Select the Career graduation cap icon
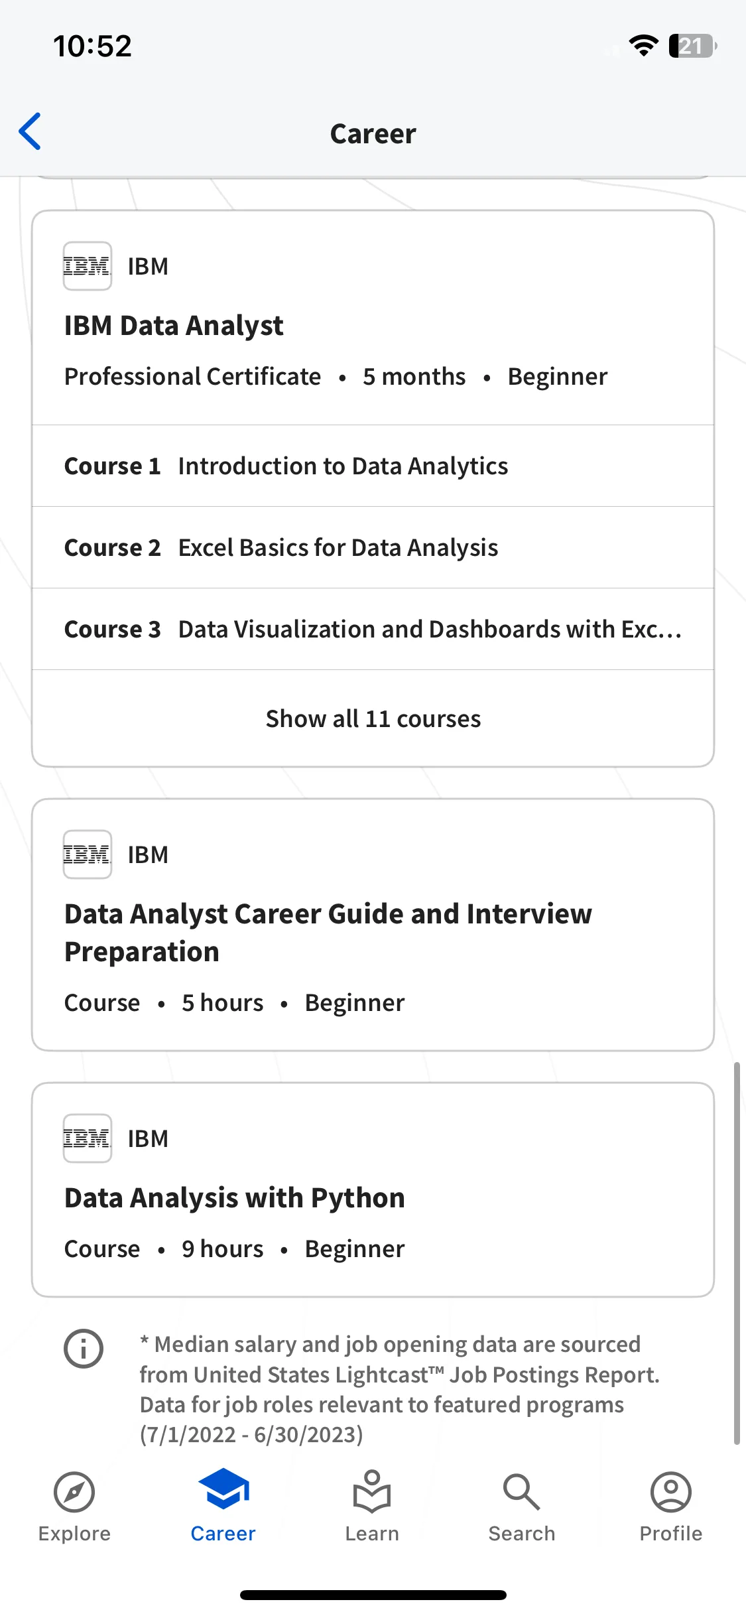The height and width of the screenshot is (1616, 746). click(x=223, y=1489)
